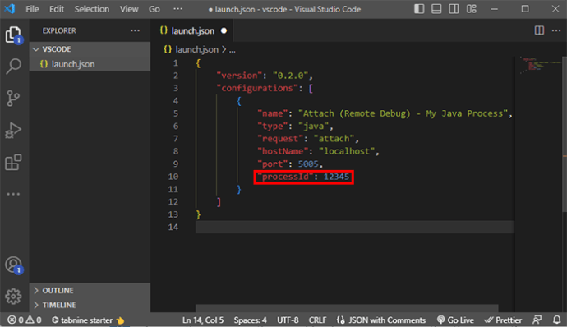Viewport: 567px width, 327px height.
Task: Open the Source Control view
Action: [x=13, y=98]
